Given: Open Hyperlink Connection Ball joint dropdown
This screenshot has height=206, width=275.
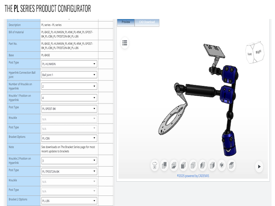Looking at the screenshot, I should (69, 75).
